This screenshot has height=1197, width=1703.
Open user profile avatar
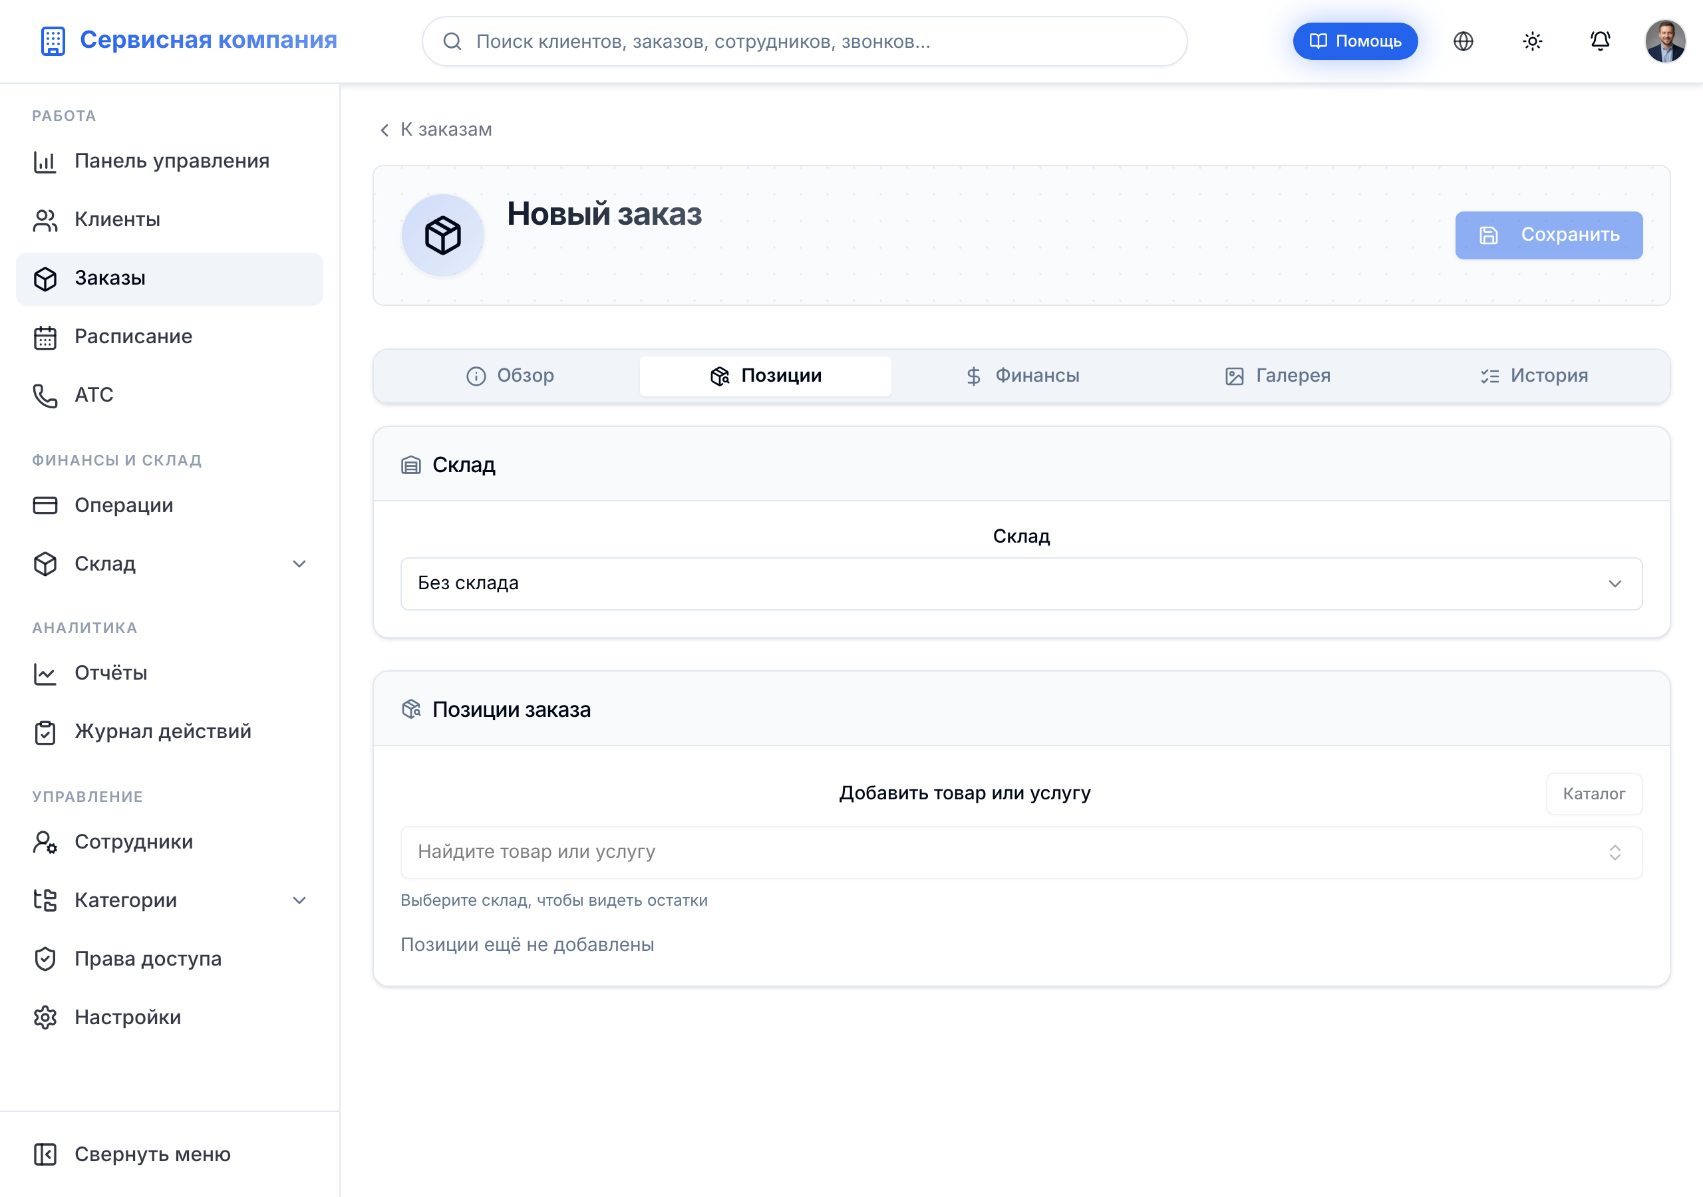1664,41
